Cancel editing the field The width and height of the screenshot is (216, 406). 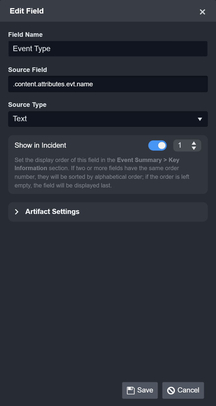click(183, 390)
